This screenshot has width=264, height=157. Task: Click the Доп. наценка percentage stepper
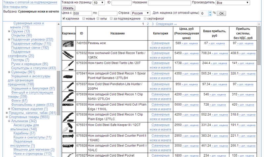click(210, 13)
